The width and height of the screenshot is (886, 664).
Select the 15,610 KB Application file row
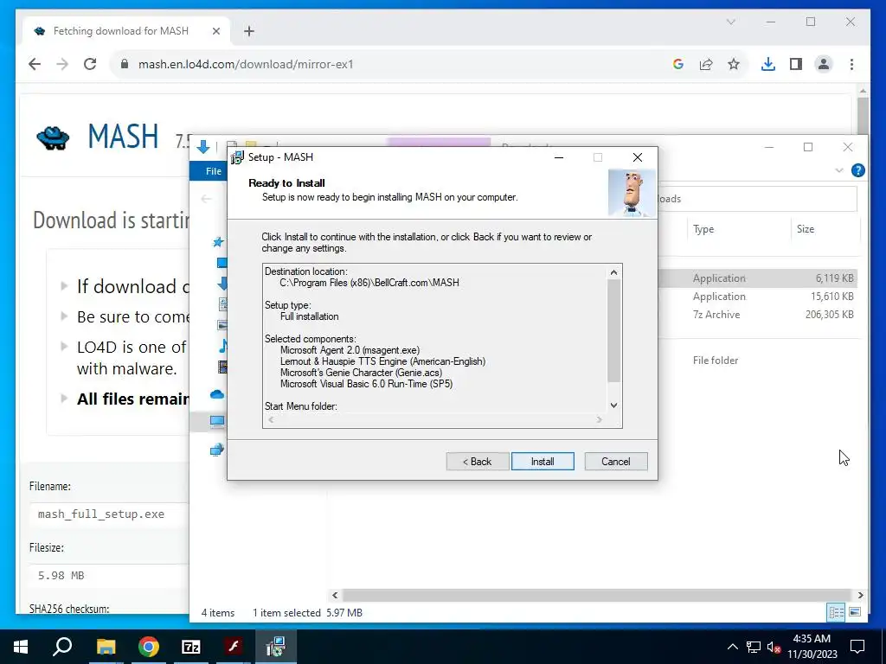pos(757,297)
